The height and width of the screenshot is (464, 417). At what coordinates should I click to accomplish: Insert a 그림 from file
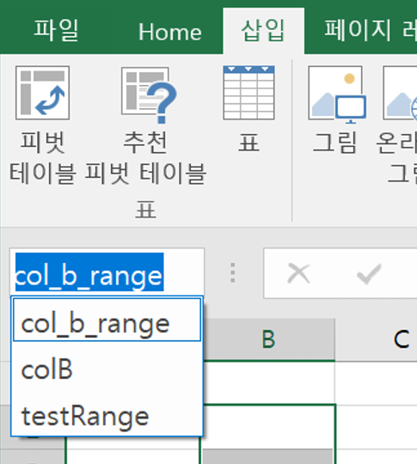[x=336, y=109]
